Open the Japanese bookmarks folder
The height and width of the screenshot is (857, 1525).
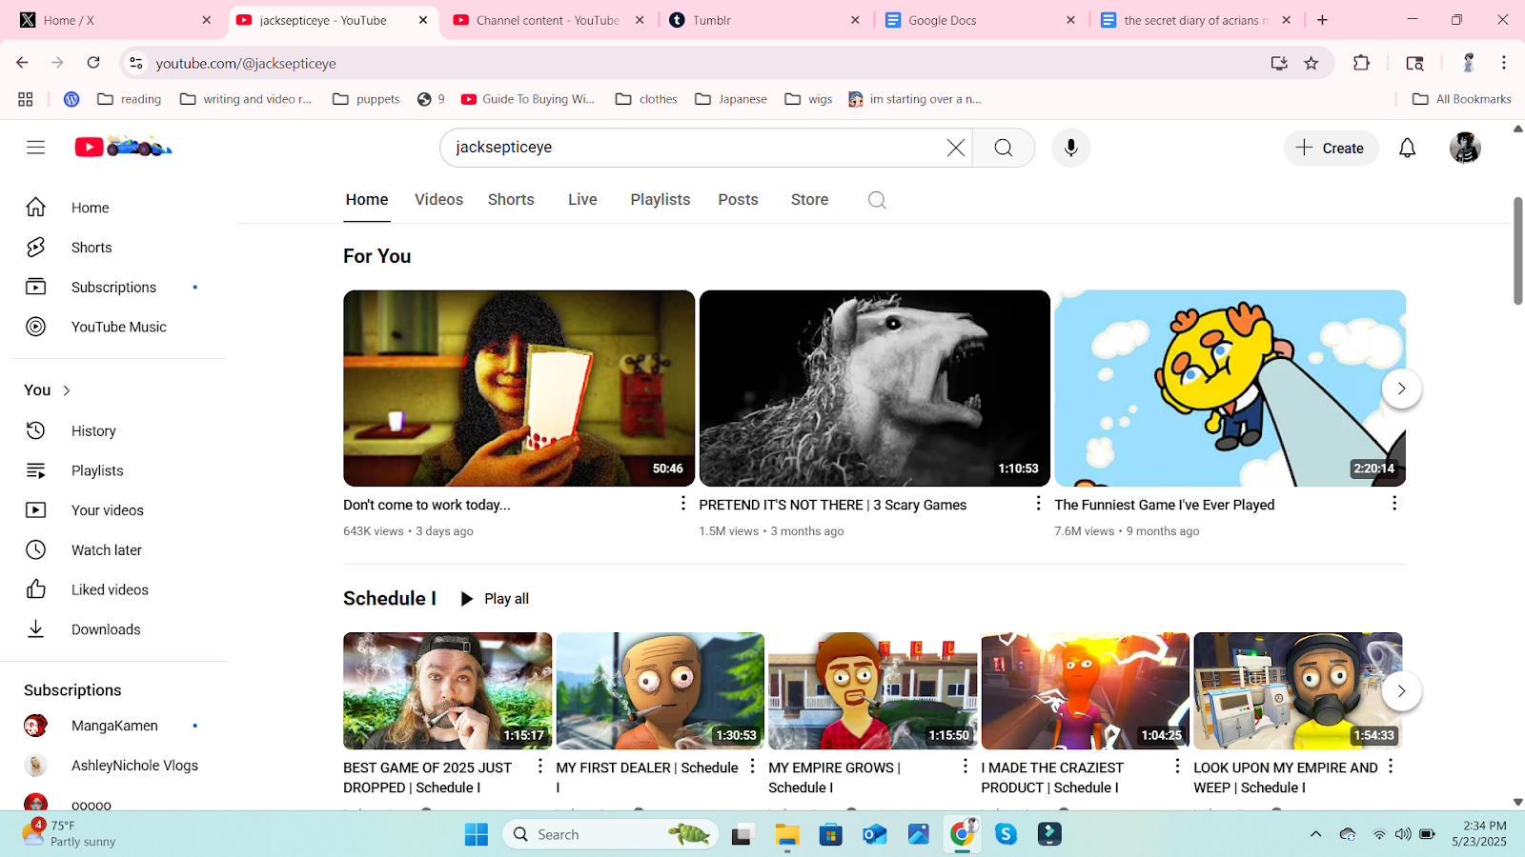pyautogui.click(x=731, y=99)
